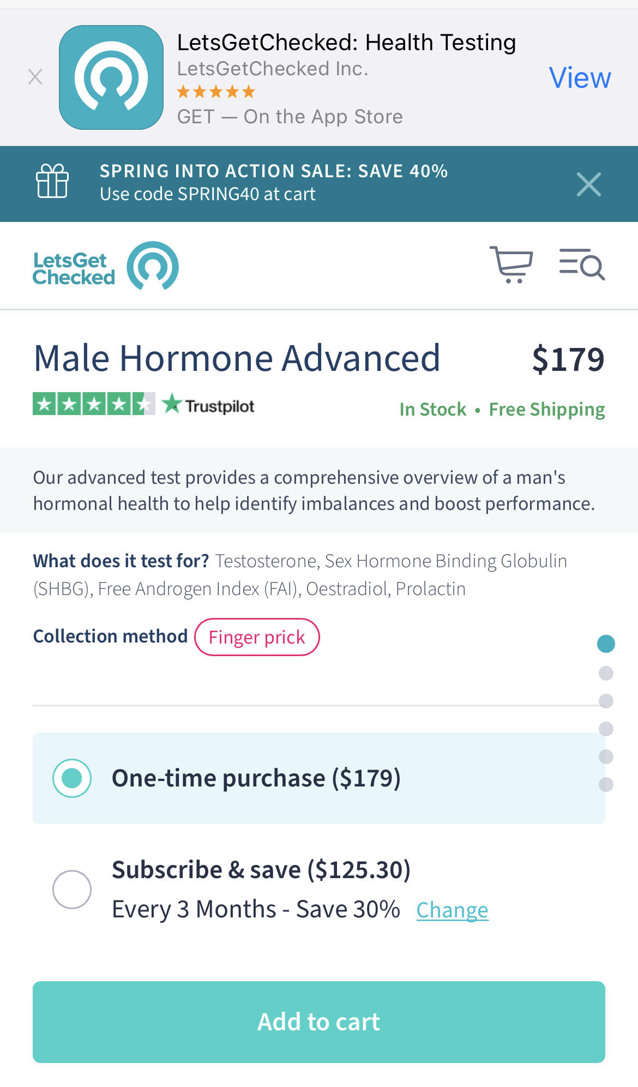Dismiss the App Store smart banner
This screenshot has width=638, height=1087.
[x=35, y=77]
